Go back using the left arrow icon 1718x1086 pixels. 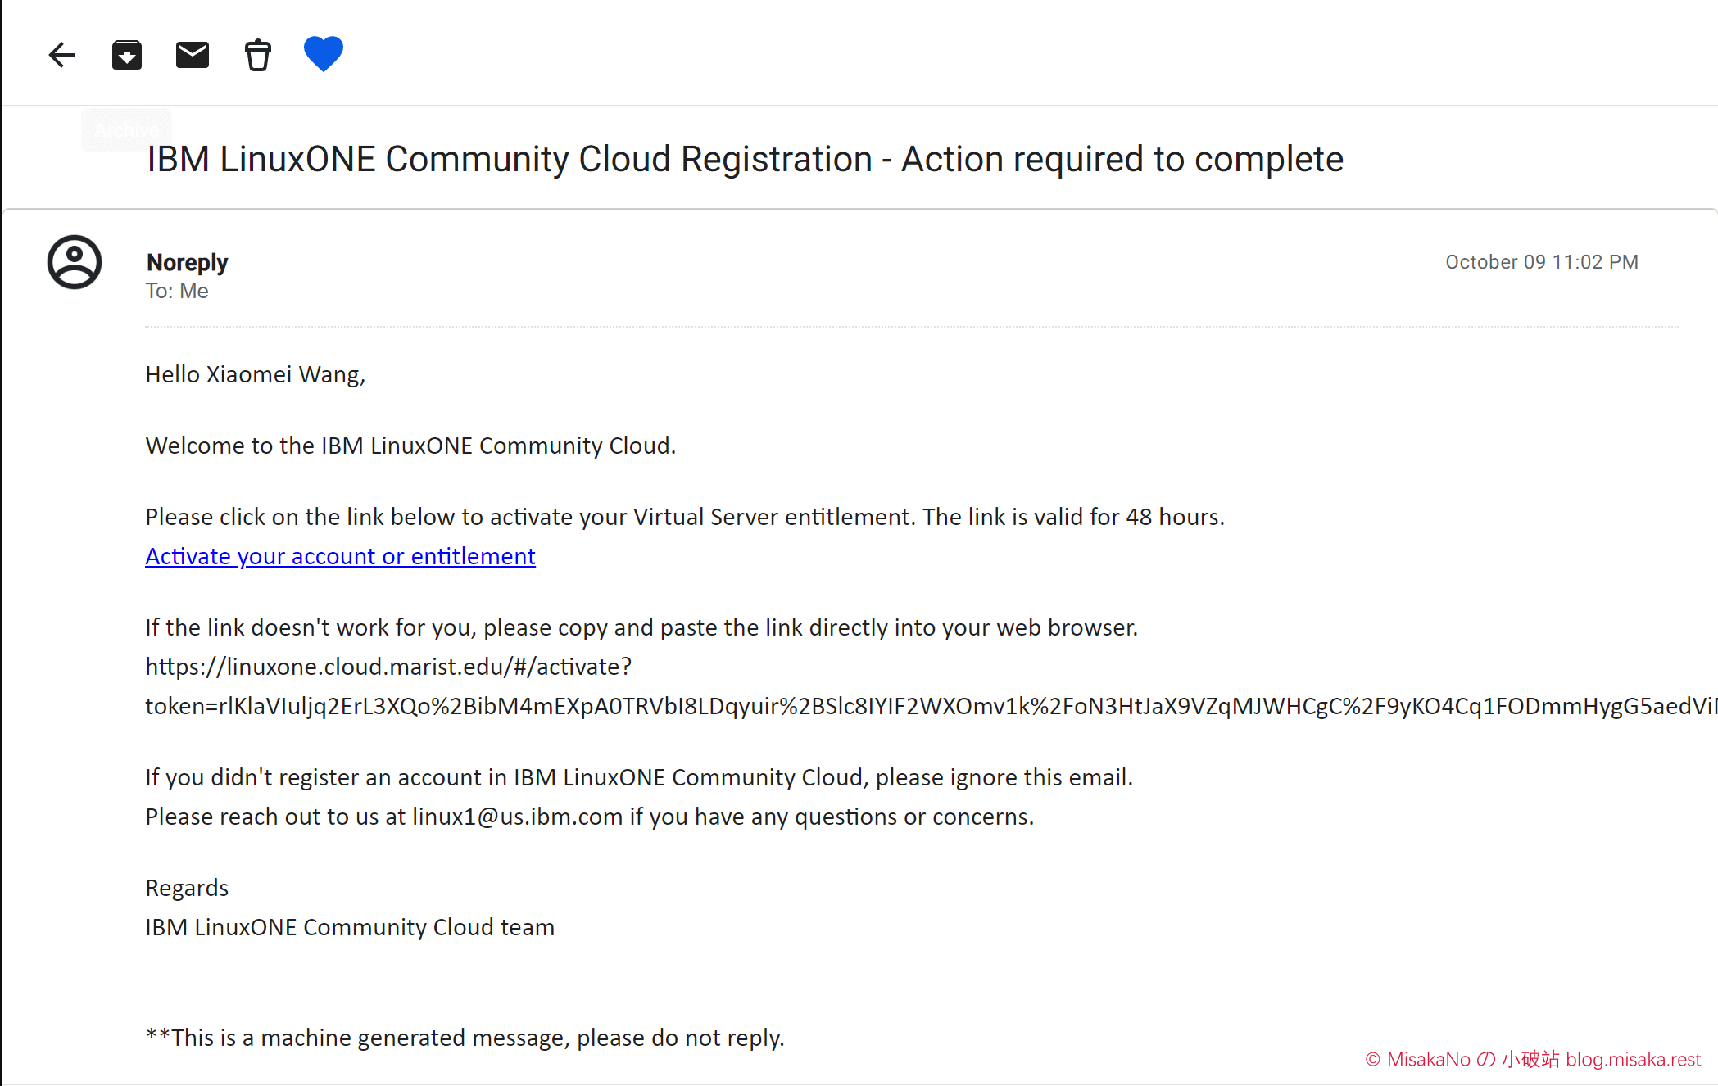[61, 55]
